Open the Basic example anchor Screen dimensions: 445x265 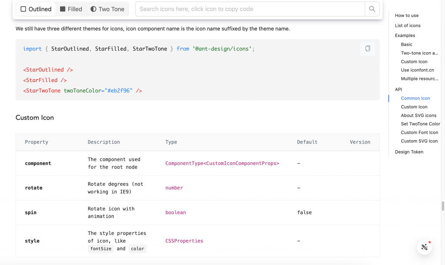(407, 44)
